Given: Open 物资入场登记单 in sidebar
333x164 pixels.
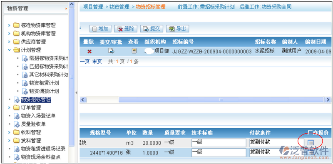Looking at the screenshot, I should [x=38, y=116].
